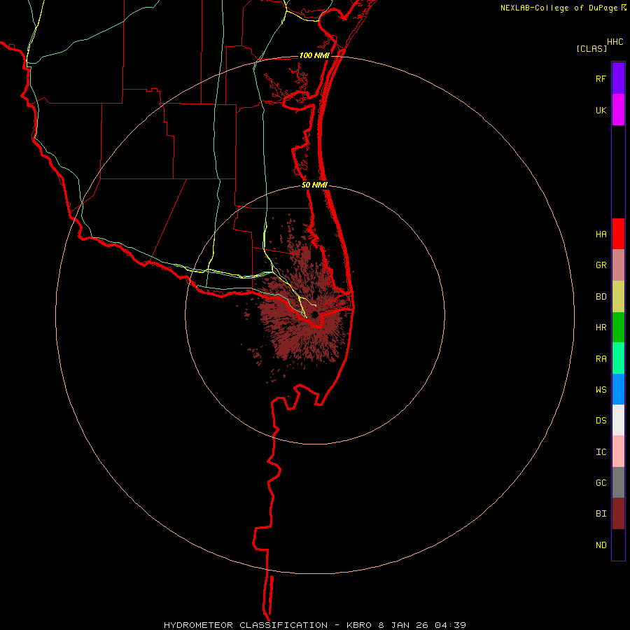Click the WS legend label

coord(601,389)
